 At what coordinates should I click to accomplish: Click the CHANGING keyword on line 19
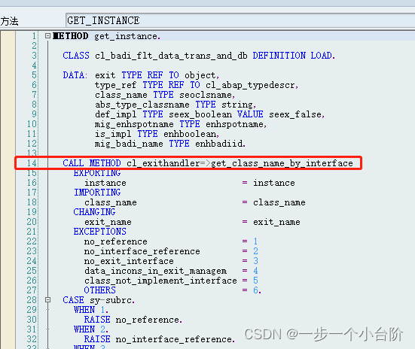pos(94,212)
